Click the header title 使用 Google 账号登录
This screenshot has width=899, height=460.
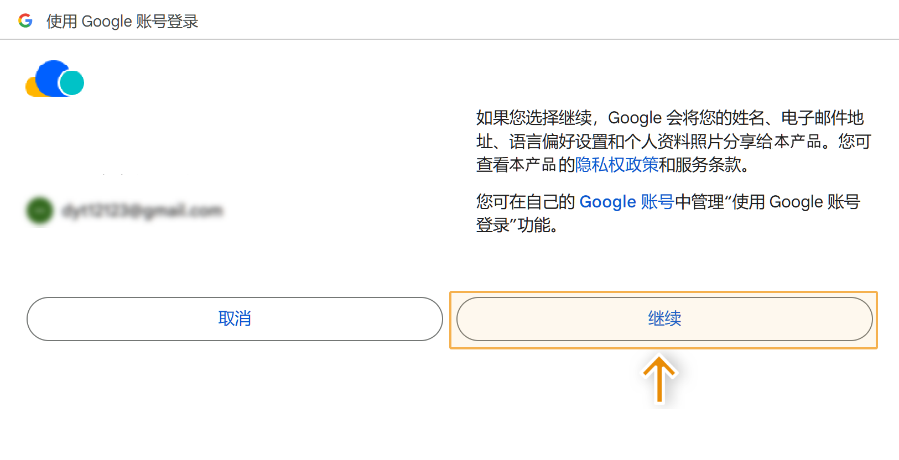[122, 22]
